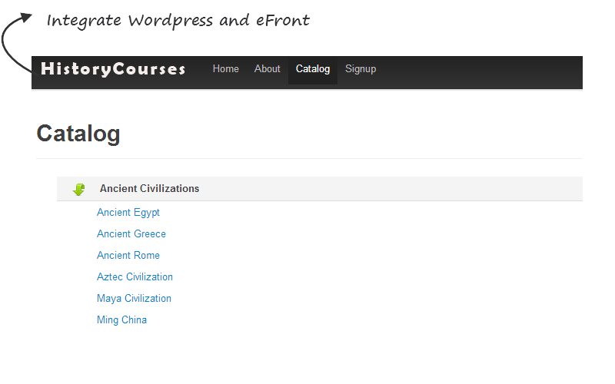The width and height of the screenshot is (615, 384).
Task: Click the word 'eFront' in the caption
Action: click(282, 21)
